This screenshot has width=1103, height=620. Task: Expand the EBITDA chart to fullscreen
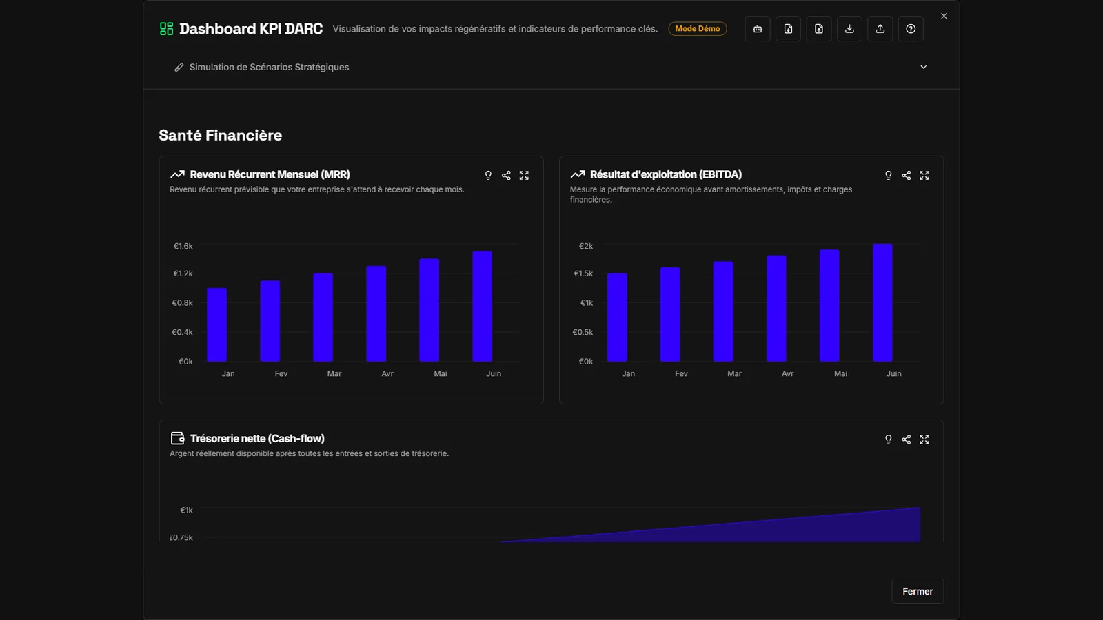coord(924,176)
